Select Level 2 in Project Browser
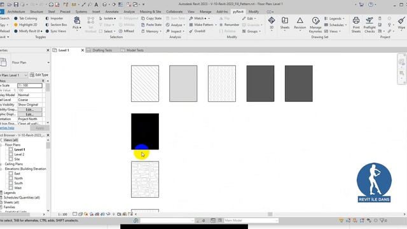This screenshot has width=407, height=229. coord(19,154)
